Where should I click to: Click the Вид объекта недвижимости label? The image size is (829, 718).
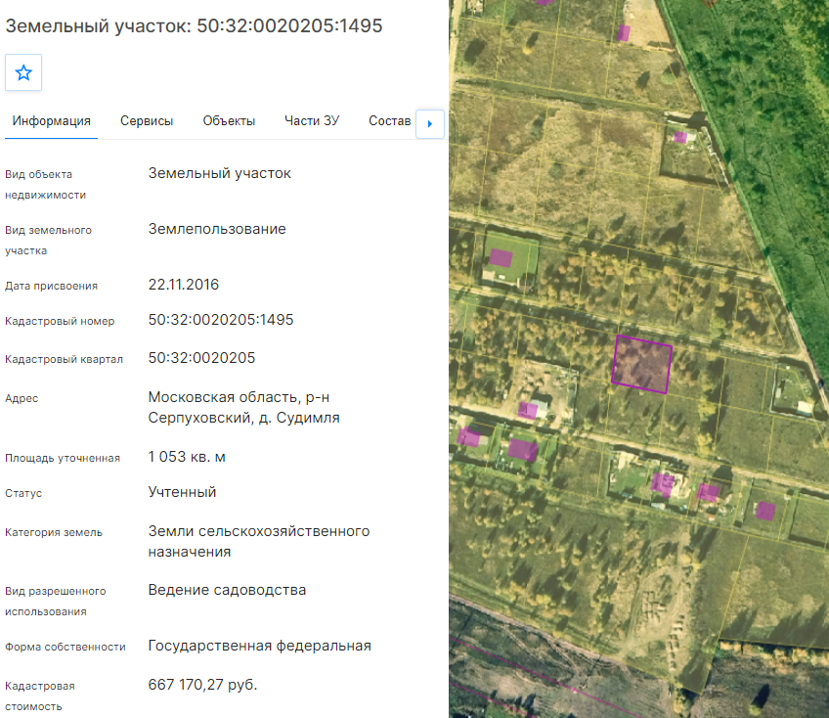pos(46,185)
